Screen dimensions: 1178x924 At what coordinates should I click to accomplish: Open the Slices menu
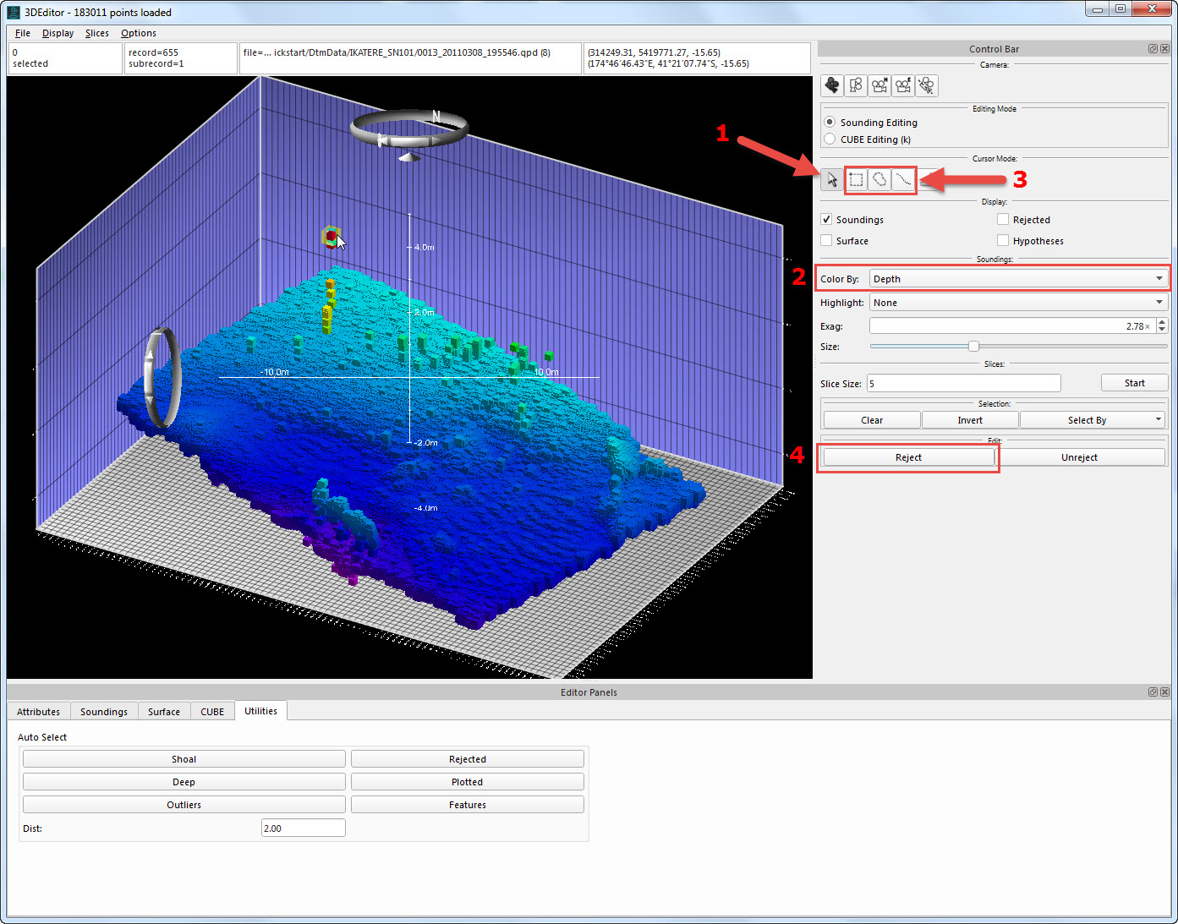[97, 33]
